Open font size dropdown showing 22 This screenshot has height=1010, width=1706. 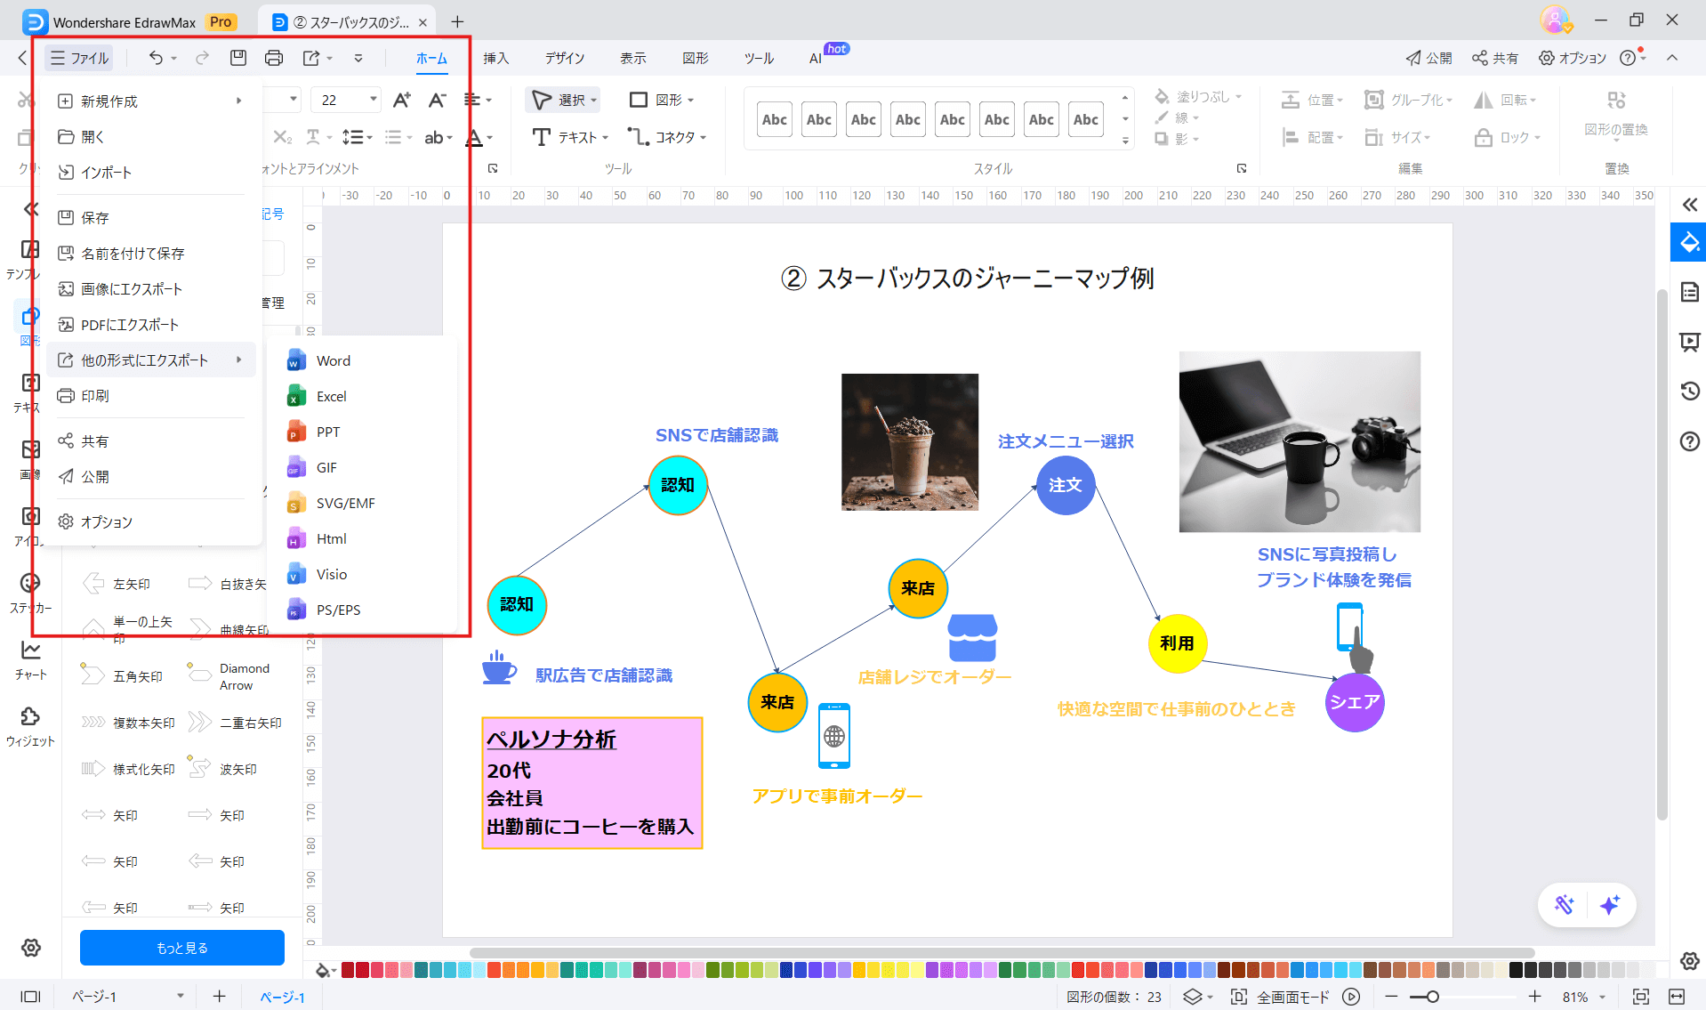point(374,100)
